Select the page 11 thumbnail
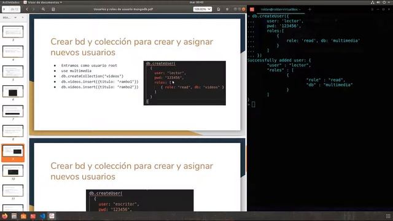Viewport: 393px width, 221px height. [13, 190]
